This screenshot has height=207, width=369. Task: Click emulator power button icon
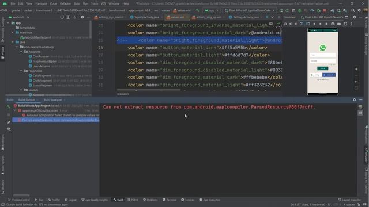point(285,24)
